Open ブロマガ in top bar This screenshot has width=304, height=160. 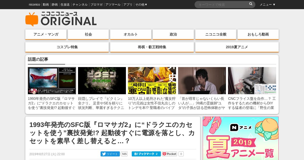(97, 5)
